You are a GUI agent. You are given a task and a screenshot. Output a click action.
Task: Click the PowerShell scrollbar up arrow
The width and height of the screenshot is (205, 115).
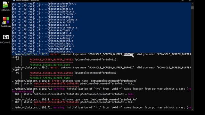click(x=192, y=4)
